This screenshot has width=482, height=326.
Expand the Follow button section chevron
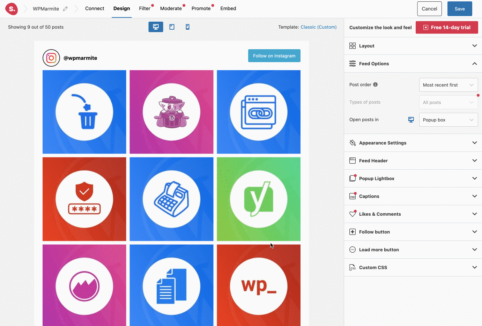click(x=475, y=232)
